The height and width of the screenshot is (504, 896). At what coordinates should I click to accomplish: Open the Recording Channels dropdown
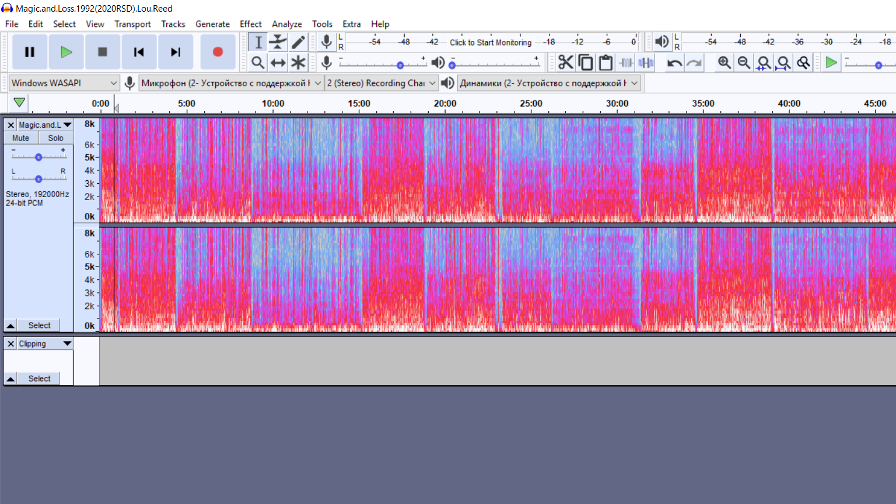coord(381,83)
